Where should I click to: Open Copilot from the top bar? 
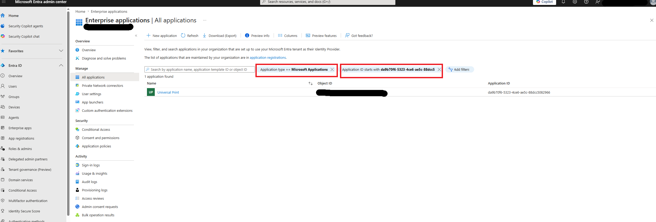(x=544, y=2)
